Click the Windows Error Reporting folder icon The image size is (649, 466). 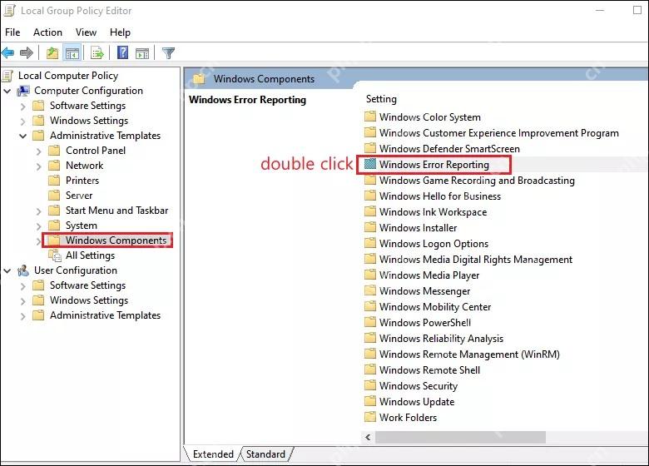[370, 164]
